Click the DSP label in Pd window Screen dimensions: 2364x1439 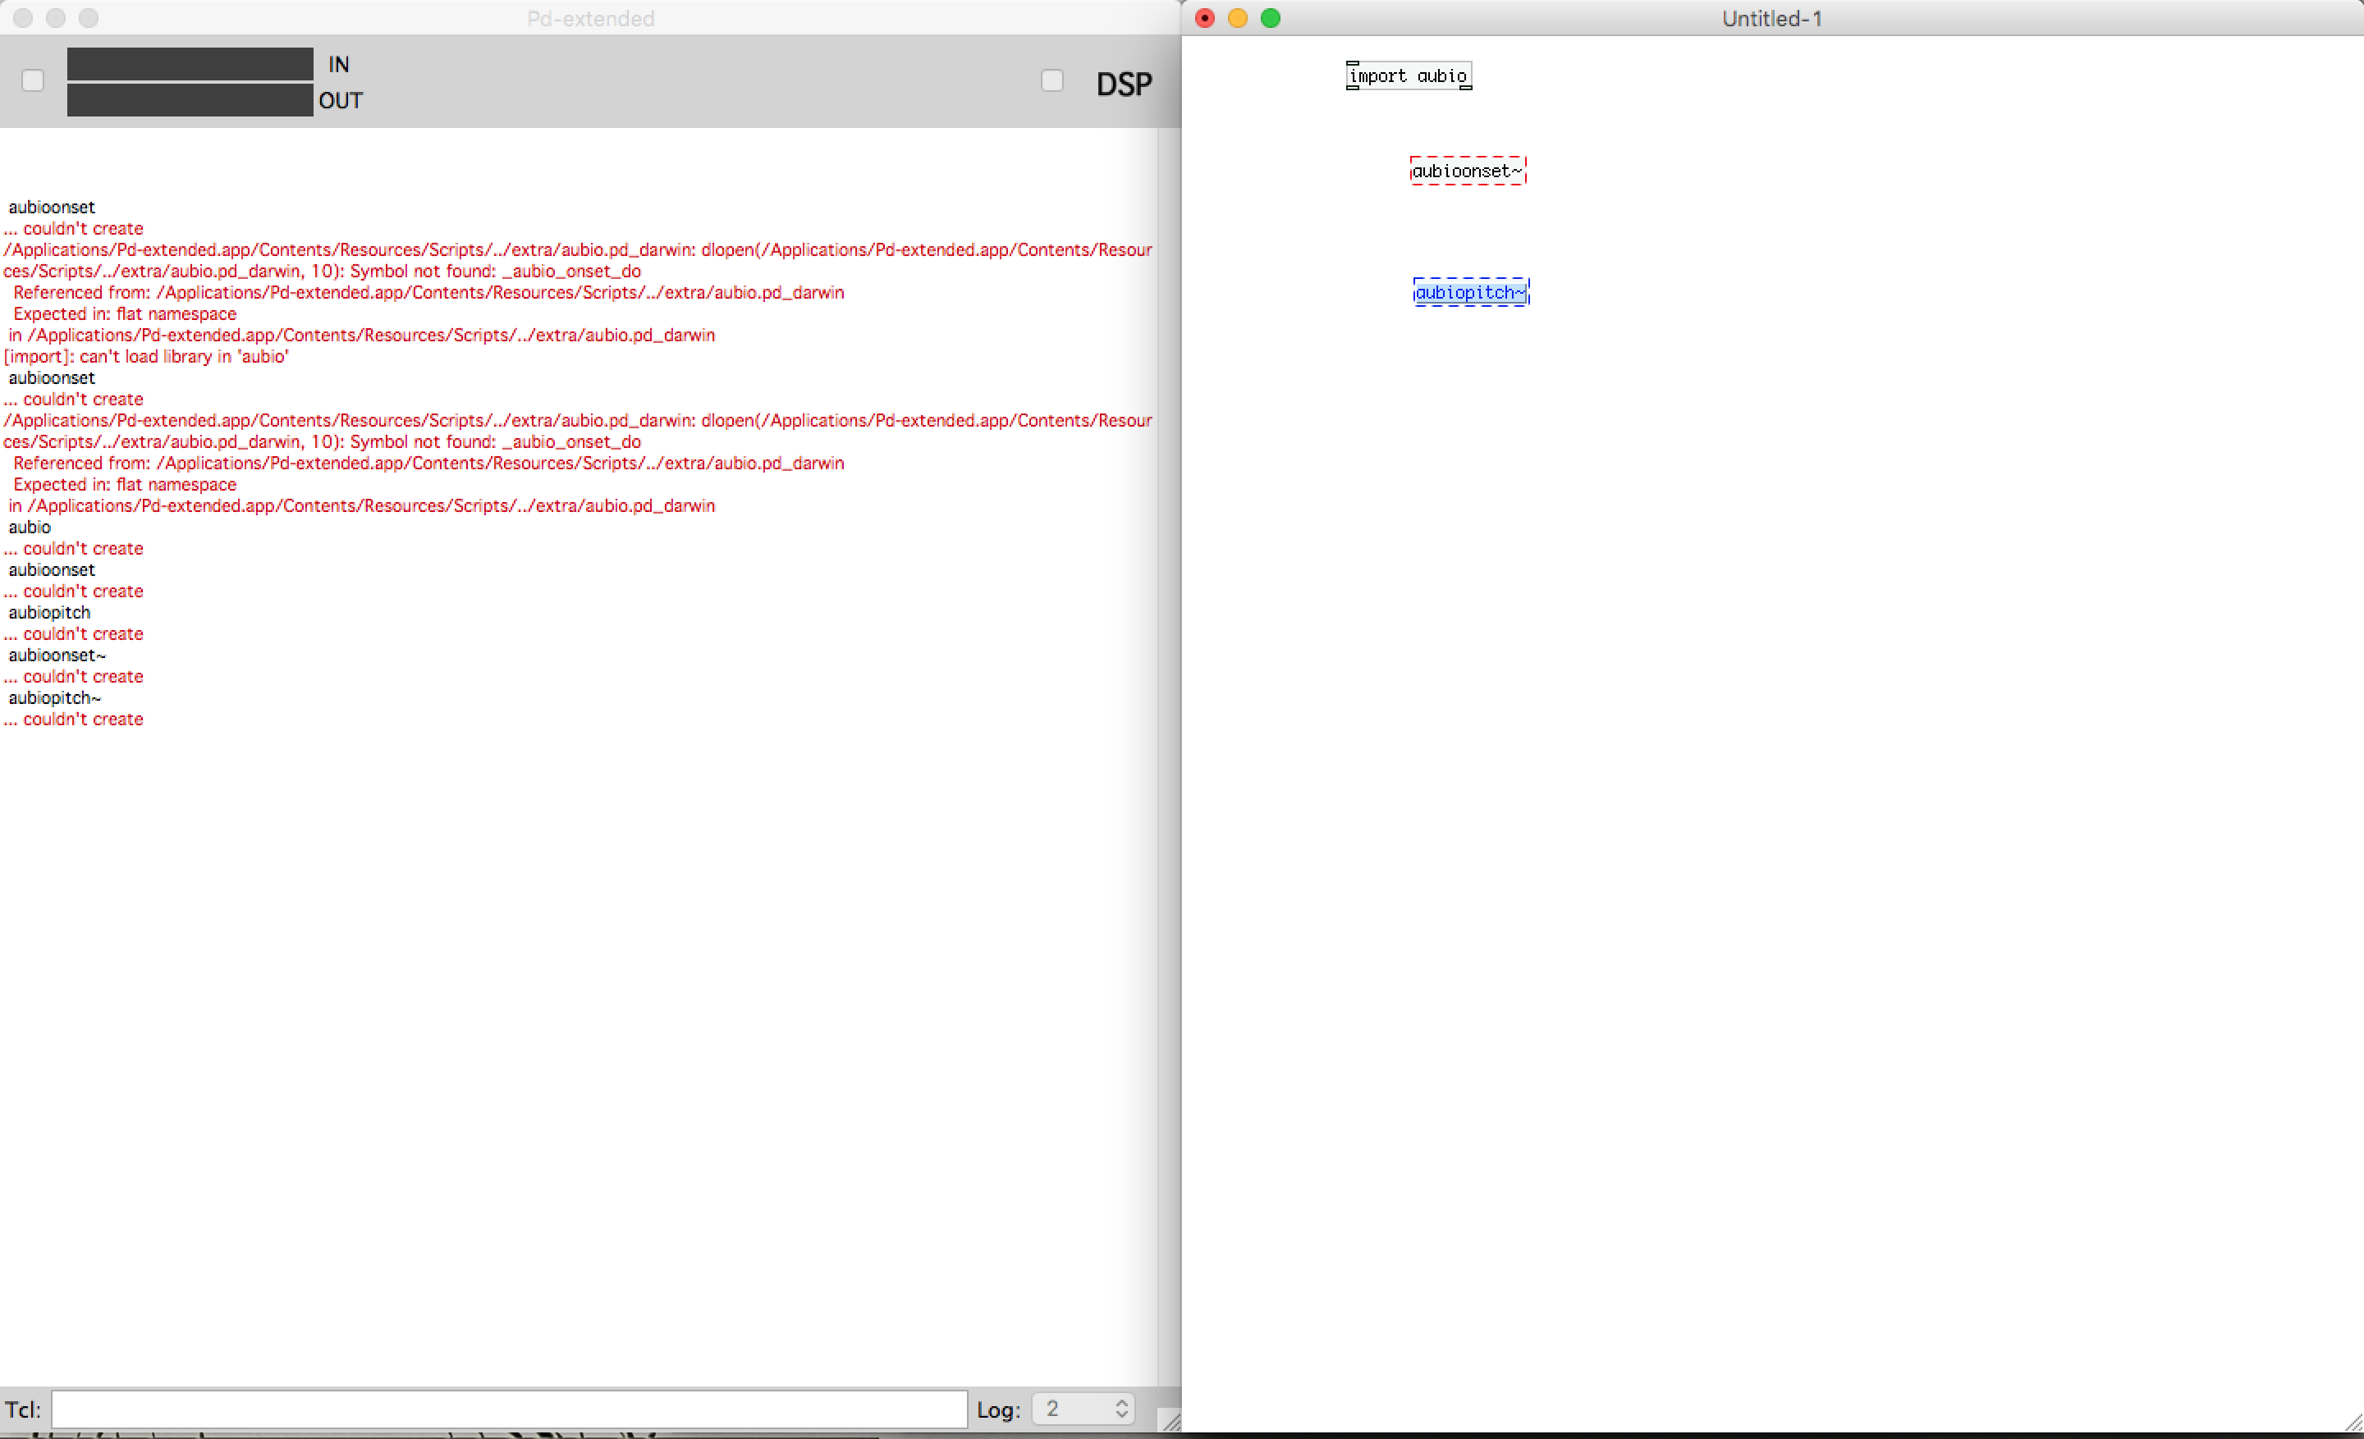pos(1124,85)
